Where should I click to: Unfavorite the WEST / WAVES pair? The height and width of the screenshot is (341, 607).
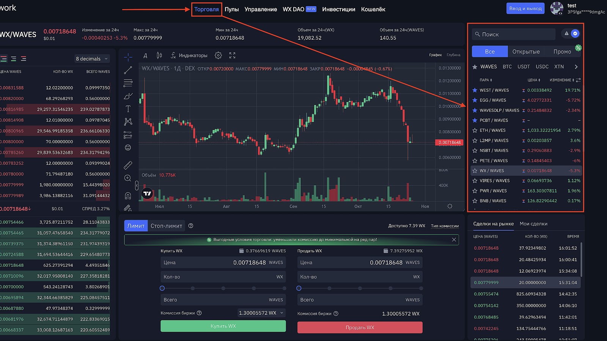475,90
